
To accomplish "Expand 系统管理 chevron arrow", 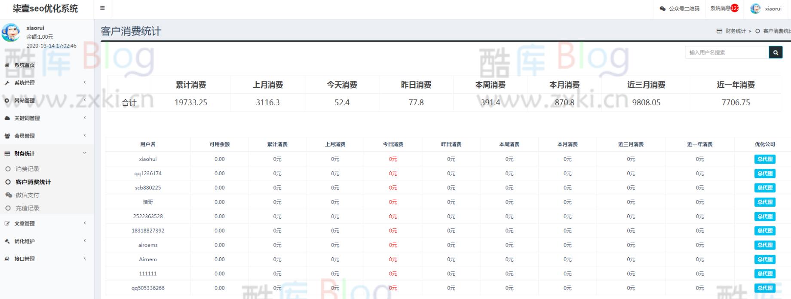I will (85, 82).
